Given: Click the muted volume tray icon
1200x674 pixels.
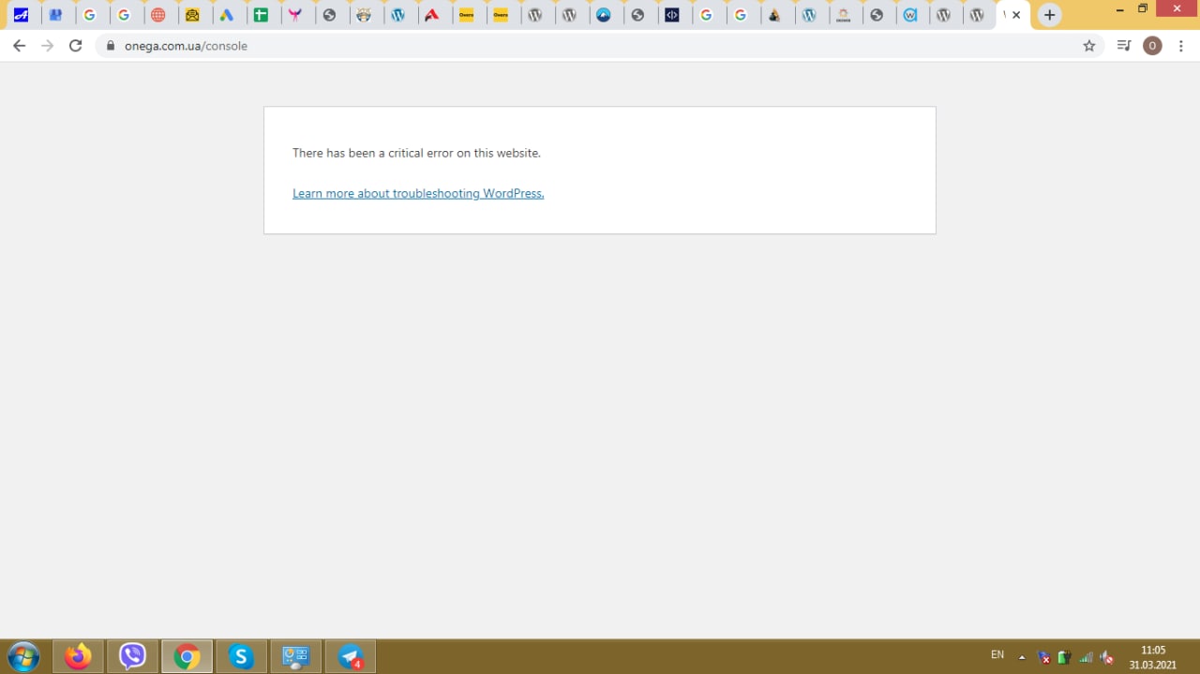Looking at the screenshot, I should (1107, 657).
